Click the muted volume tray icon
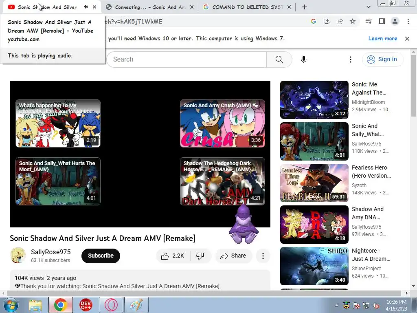 [x=376, y=305]
